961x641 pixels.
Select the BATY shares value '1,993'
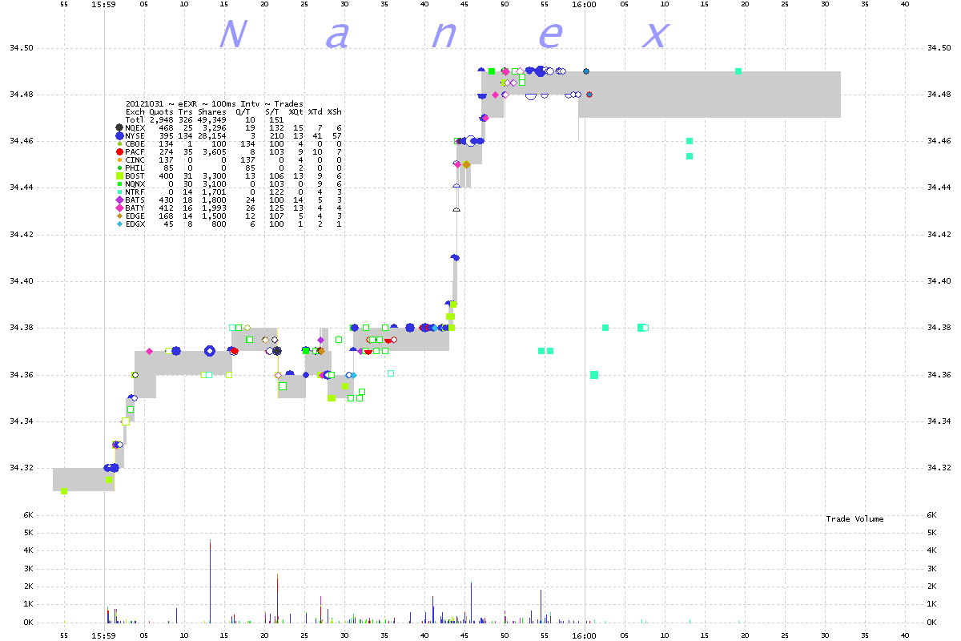(215, 208)
